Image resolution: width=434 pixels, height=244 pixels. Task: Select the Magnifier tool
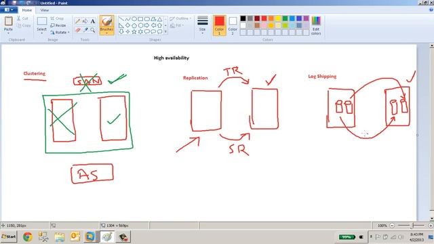(x=93, y=30)
